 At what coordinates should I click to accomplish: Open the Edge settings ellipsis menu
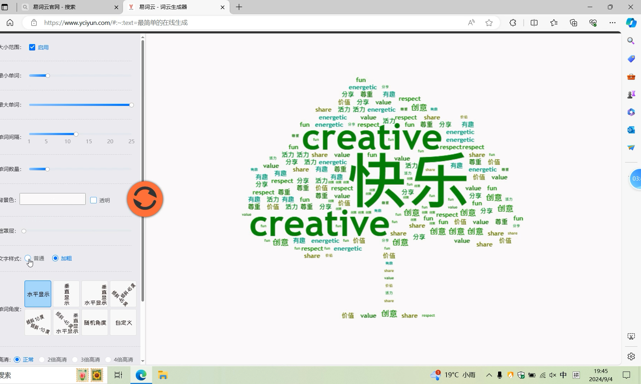[613, 22]
